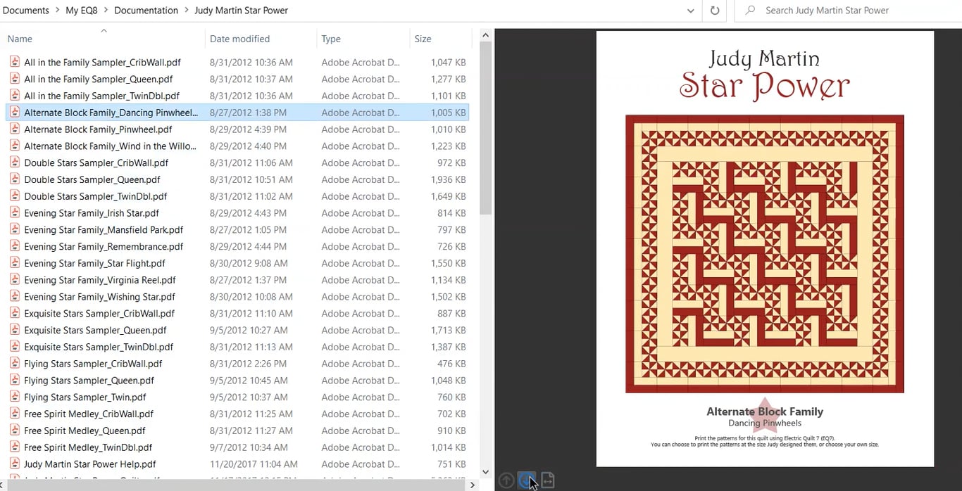
Task: Click PDF icon of Evening Star Family_Star Flight
Action: pos(15,263)
